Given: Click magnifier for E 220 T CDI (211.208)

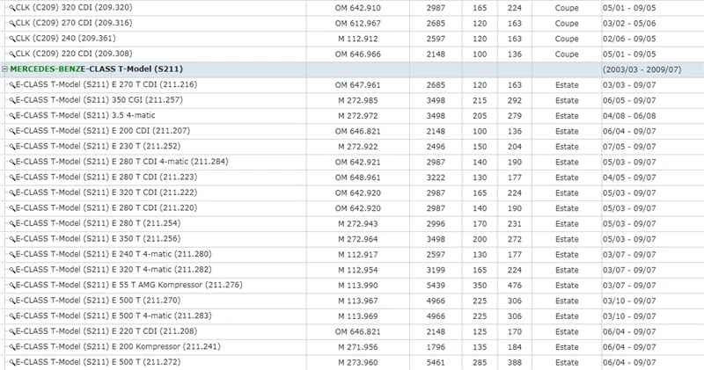Looking at the screenshot, I should tap(12, 332).
